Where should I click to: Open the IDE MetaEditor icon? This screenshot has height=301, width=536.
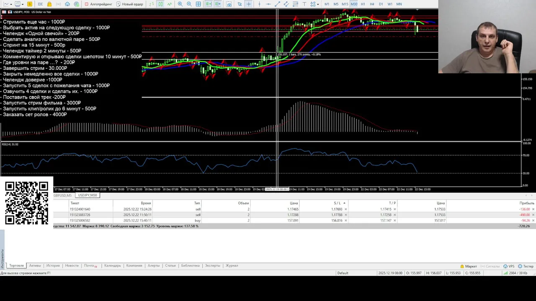click(x=40, y=4)
